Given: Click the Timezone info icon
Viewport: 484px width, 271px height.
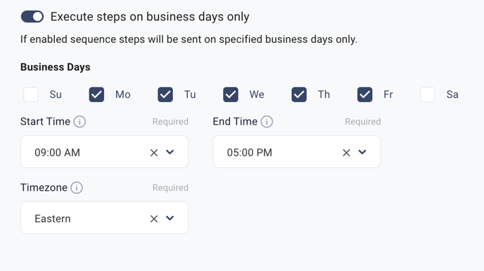Looking at the screenshot, I should (x=77, y=187).
